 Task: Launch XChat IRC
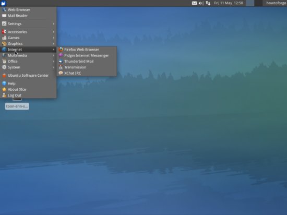click(87, 73)
